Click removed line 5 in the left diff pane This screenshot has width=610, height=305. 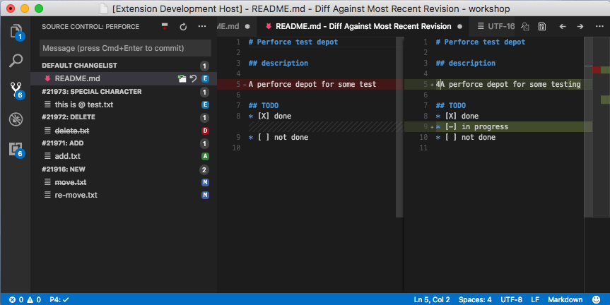310,84
